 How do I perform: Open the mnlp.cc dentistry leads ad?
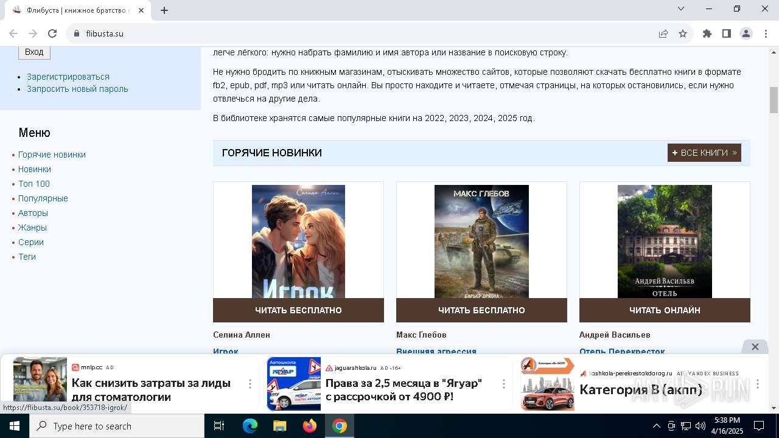coord(151,390)
